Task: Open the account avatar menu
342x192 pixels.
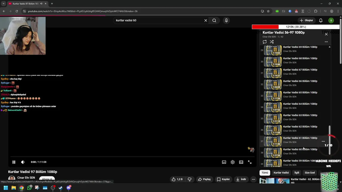Action: pos(331,21)
